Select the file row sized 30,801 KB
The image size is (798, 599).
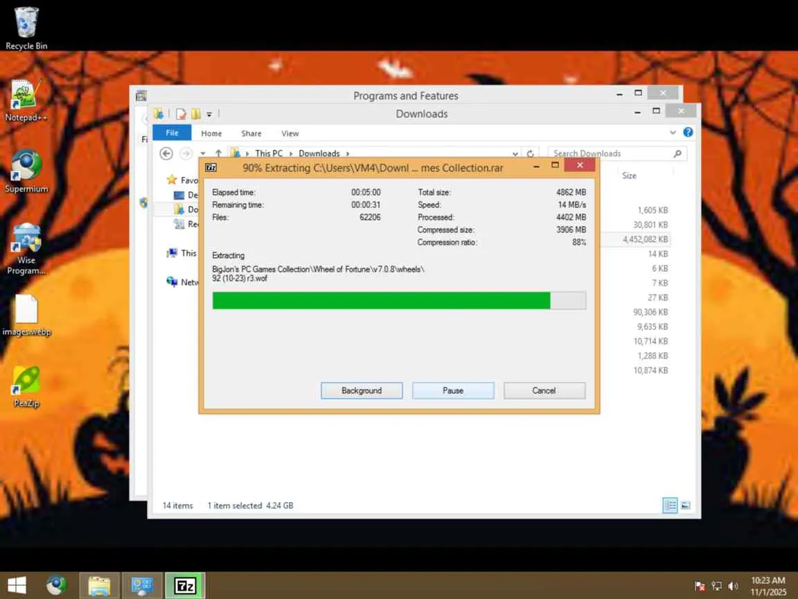click(636, 225)
